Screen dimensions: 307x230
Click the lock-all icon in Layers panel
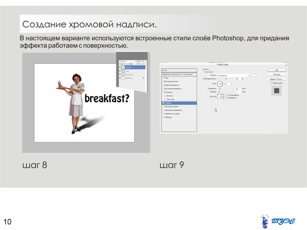pyautogui.click(x=132, y=64)
